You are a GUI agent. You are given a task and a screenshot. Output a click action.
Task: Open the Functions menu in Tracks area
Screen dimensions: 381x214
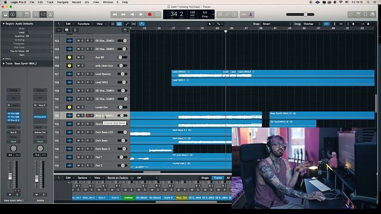coord(85,24)
